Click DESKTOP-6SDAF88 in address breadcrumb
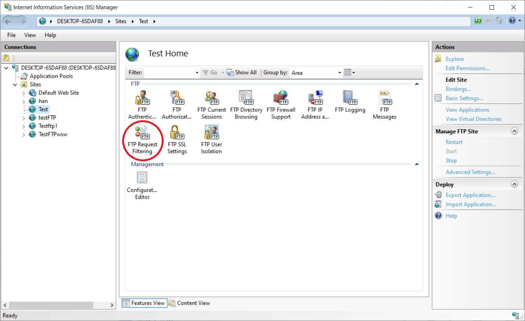This screenshot has height=321, width=525. 80,21
